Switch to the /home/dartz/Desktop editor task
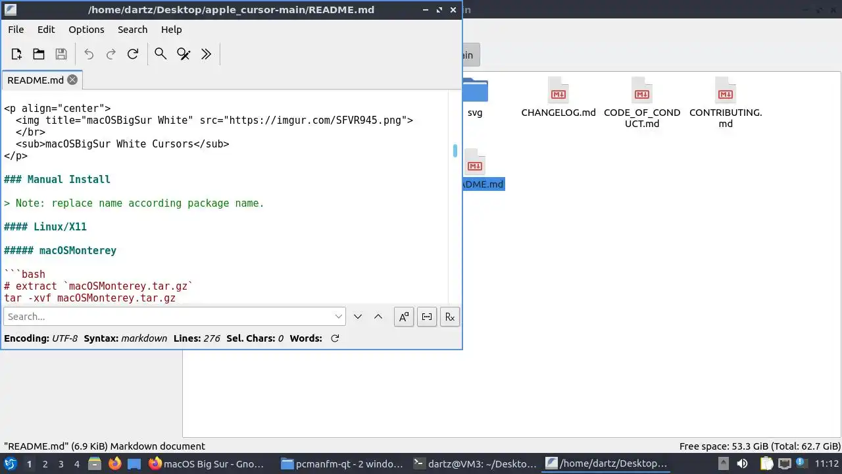The image size is (842, 474). 607,463
